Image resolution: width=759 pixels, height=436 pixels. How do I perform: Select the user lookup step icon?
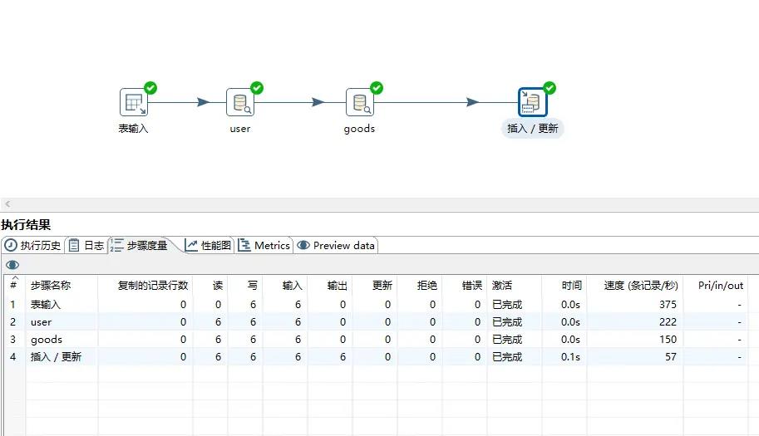[239, 103]
